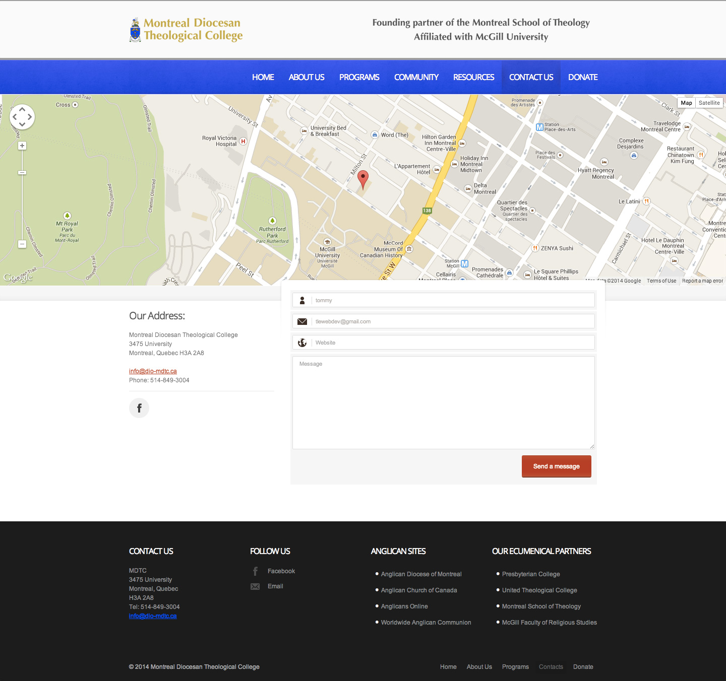Image resolution: width=726 pixels, height=681 pixels.
Task: Switch map to Satellite view
Action: pos(709,103)
